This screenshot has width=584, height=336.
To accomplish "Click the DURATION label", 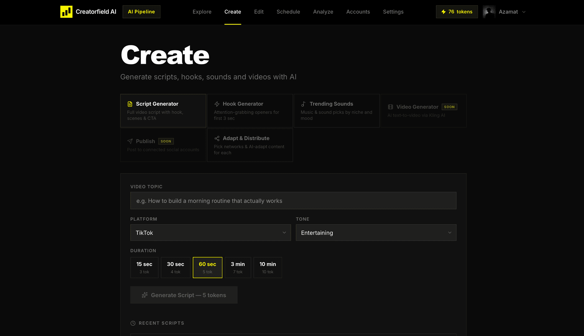I will point(143,251).
